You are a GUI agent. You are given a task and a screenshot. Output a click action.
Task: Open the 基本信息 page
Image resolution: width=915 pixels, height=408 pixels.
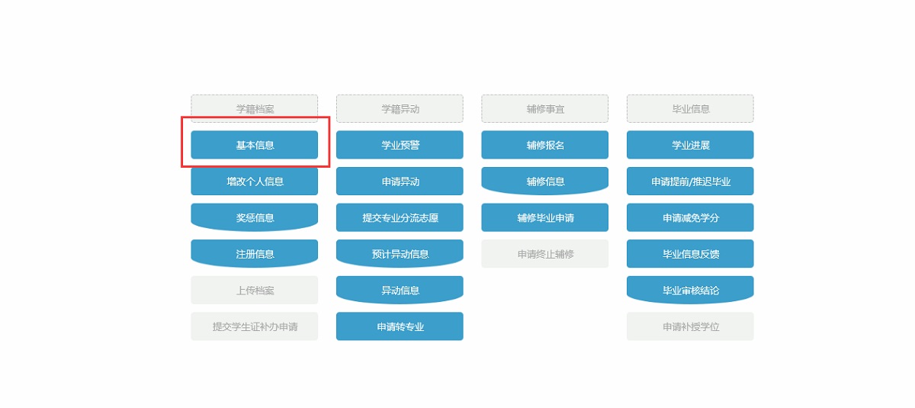(x=254, y=145)
